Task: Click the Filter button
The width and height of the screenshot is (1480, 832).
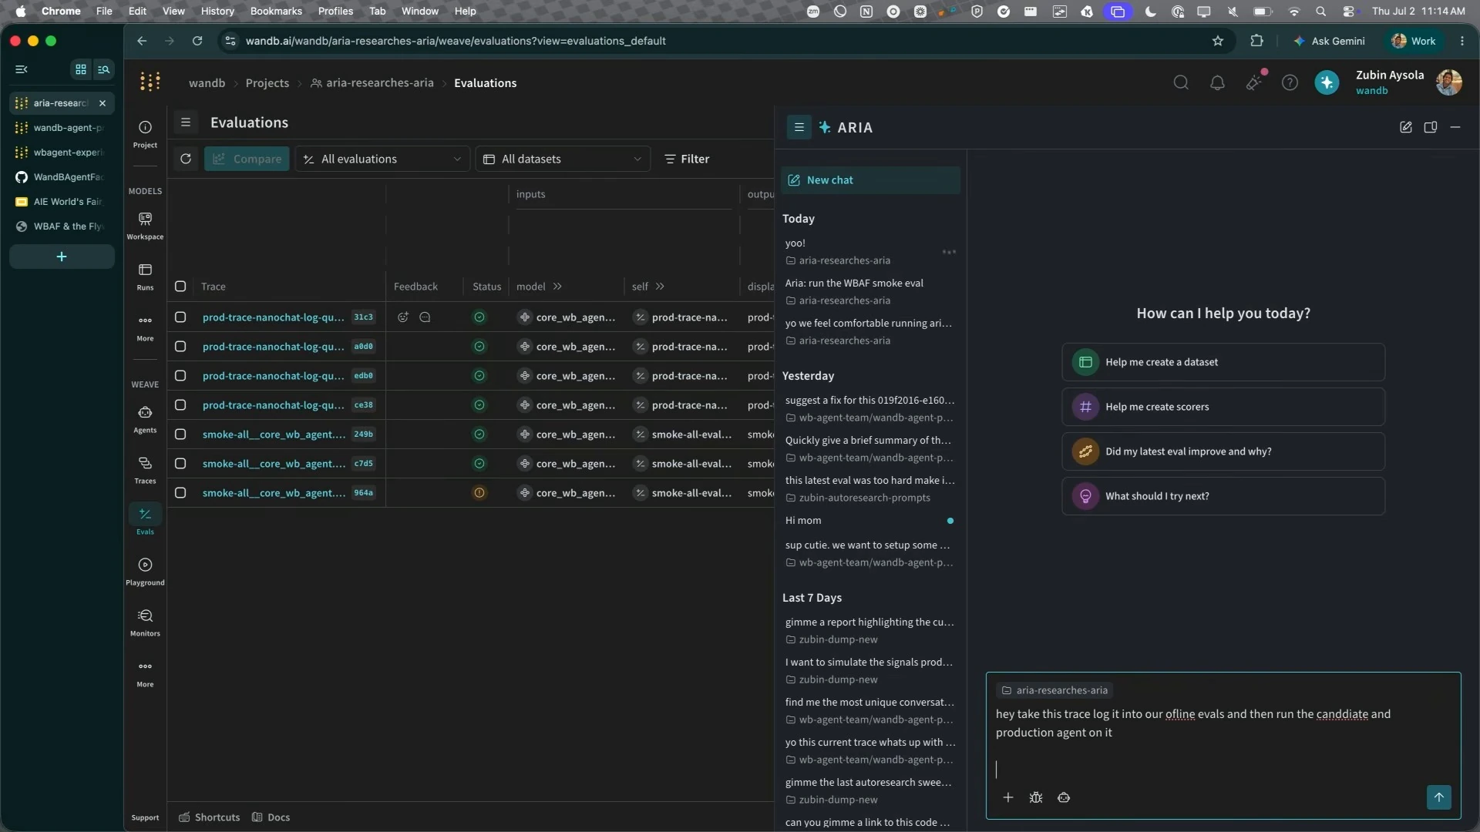Action: [687, 159]
